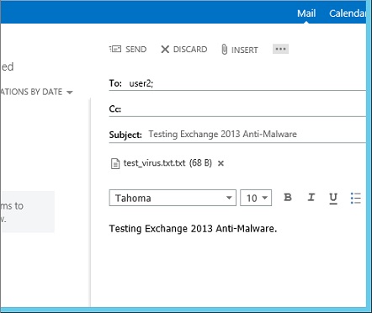Click the send envelope icon
Image resolution: width=372 pixels, height=313 pixels.
(115, 49)
